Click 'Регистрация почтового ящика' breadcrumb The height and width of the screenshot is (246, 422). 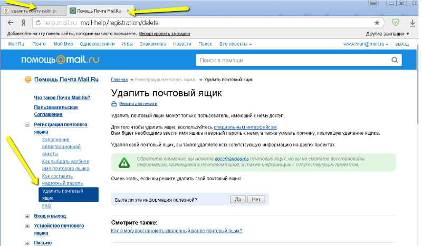[x=165, y=80]
